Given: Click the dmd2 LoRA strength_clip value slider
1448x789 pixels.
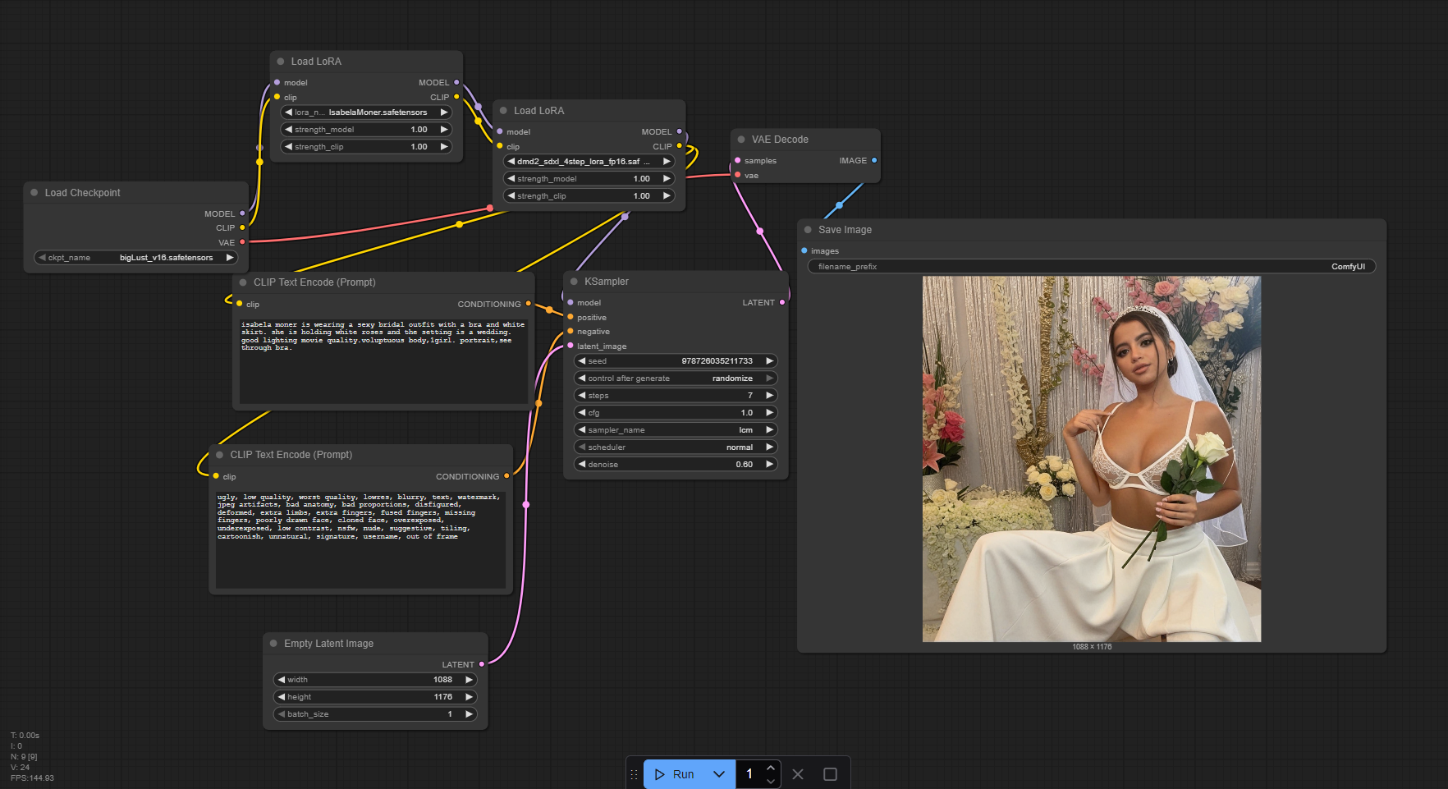Looking at the screenshot, I should pyautogui.click(x=589, y=196).
